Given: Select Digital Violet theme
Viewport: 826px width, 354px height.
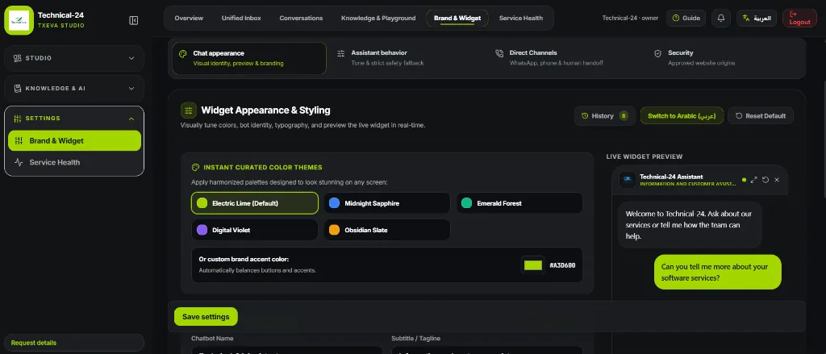Looking at the screenshot, I should (255, 230).
